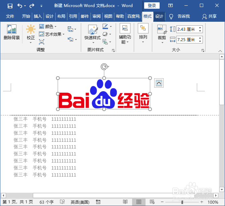This screenshot has width=225, height=206.
Task: Click the horizontal scrollbar left arrow
Action: (3, 195)
